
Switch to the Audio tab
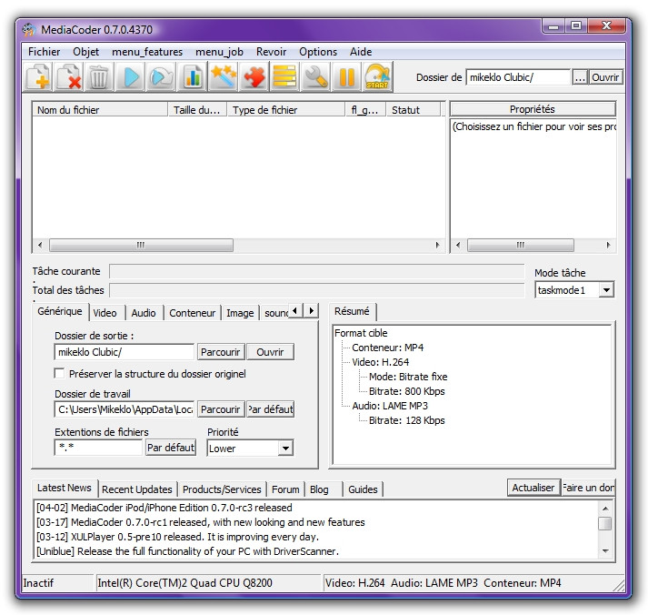[144, 313]
